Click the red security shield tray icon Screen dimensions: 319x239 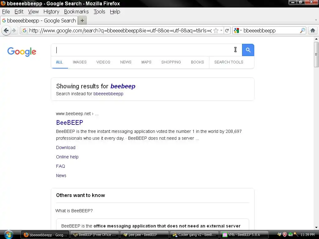(x=285, y=235)
